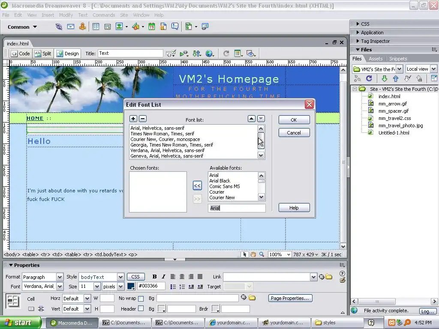The image size is (439, 329).
Task: Open the Tag Chooser icon
Action: point(205,27)
